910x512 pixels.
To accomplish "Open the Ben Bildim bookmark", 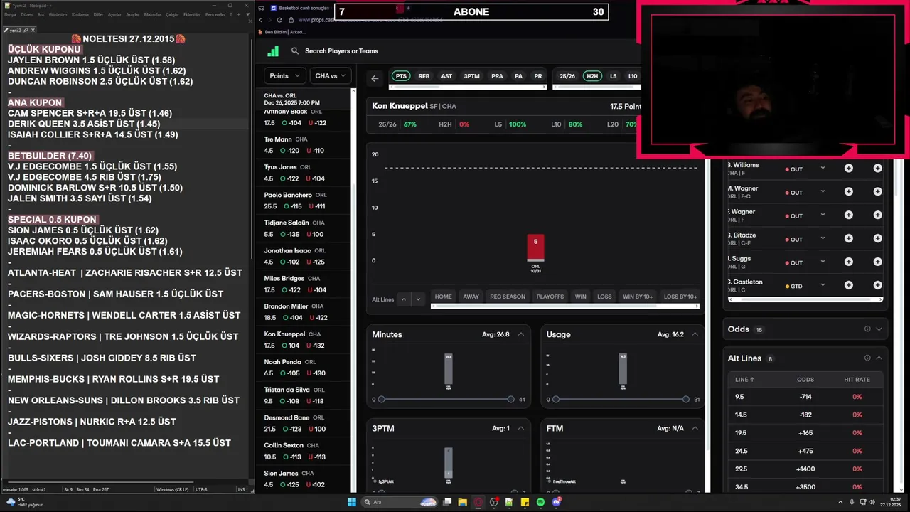I will click(282, 32).
